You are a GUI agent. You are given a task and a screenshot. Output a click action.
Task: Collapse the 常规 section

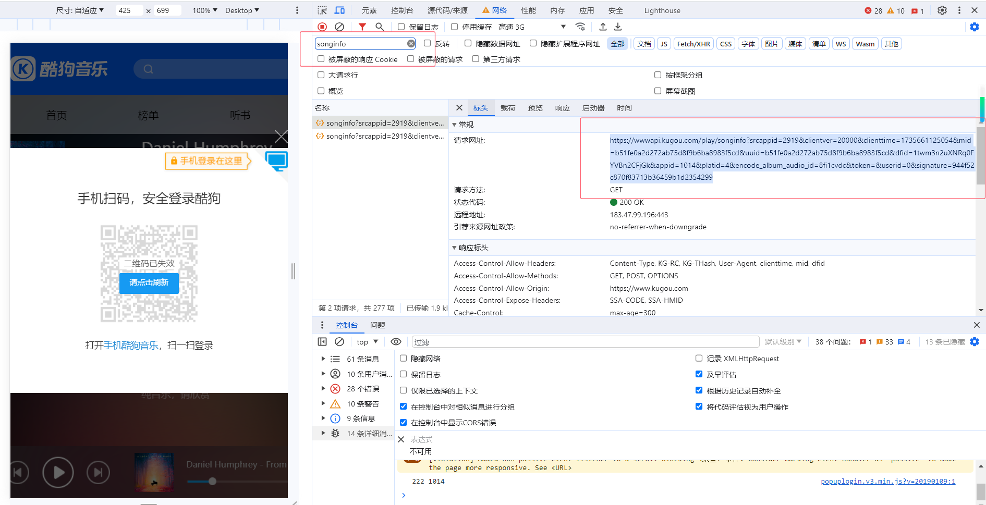point(454,125)
